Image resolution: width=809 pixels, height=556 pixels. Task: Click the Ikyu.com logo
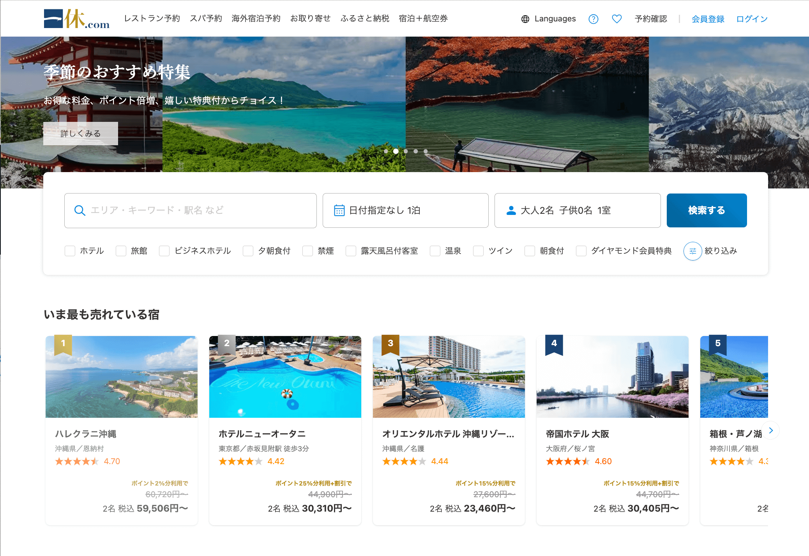coord(76,19)
